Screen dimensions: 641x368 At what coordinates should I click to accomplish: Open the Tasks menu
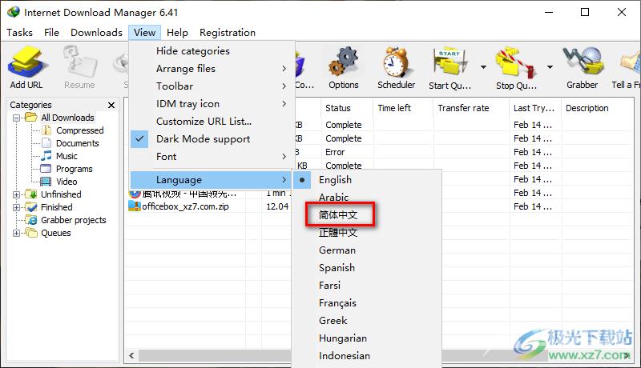point(19,32)
